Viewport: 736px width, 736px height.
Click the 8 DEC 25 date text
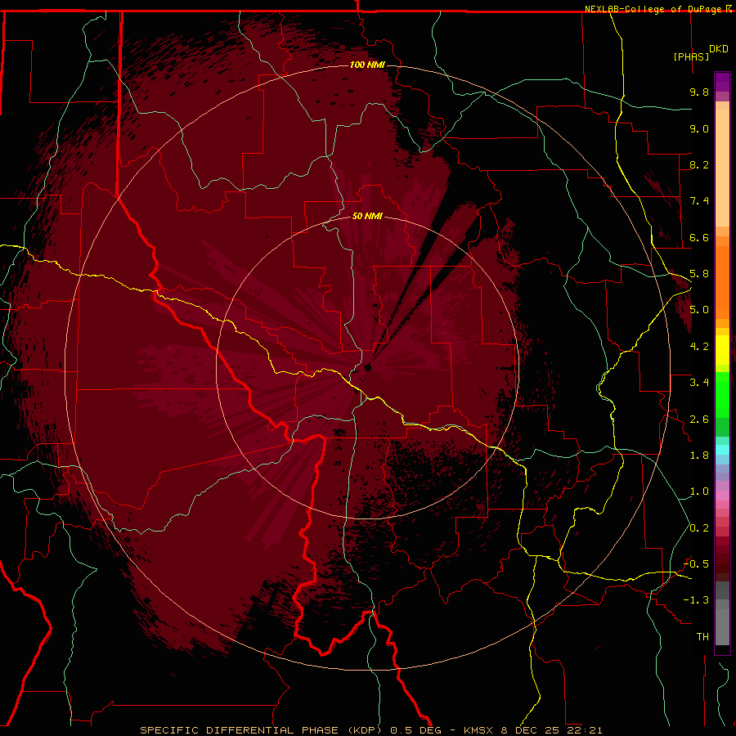pos(531,730)
